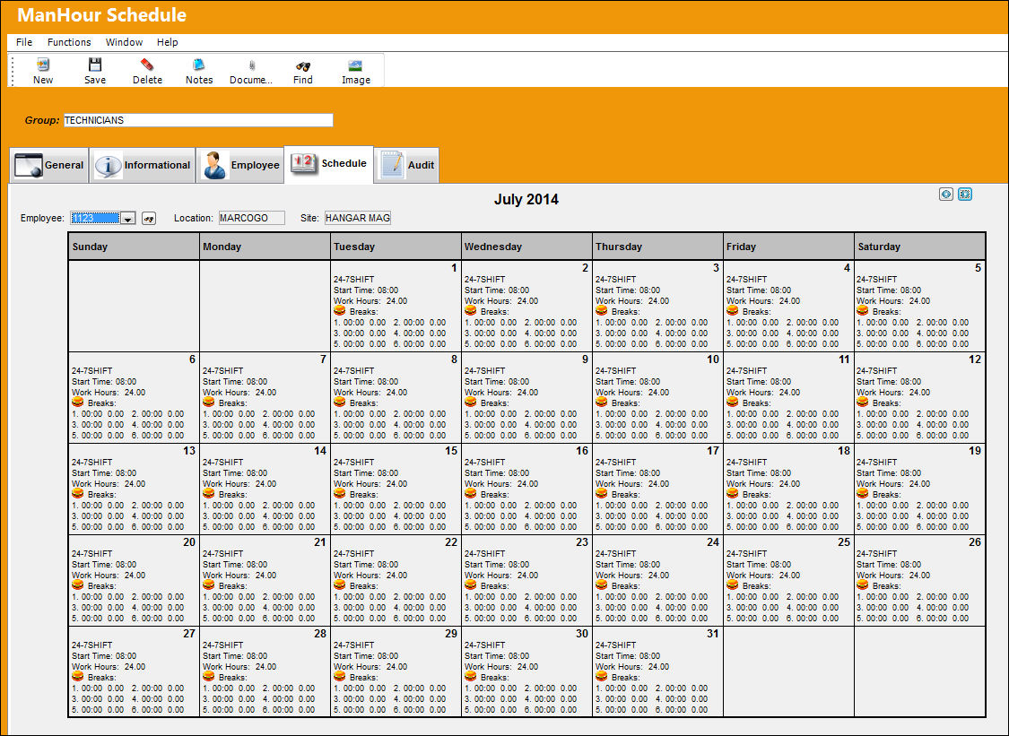Click Work Hours 24.00 on July 11
The image size is (1009, 736).
pos(763,393)
